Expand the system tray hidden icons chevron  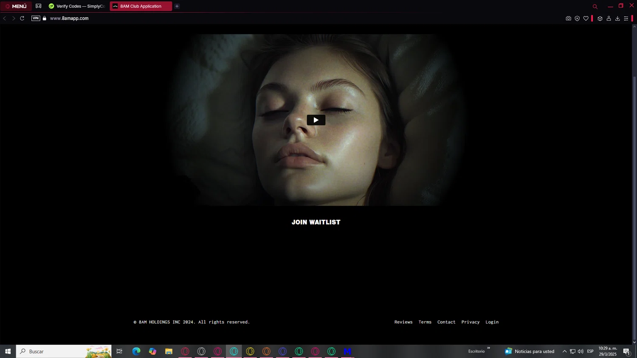[564, 351]
